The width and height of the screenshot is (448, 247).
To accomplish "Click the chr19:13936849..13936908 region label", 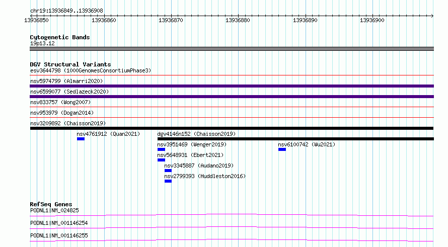I will click(66, 11).
